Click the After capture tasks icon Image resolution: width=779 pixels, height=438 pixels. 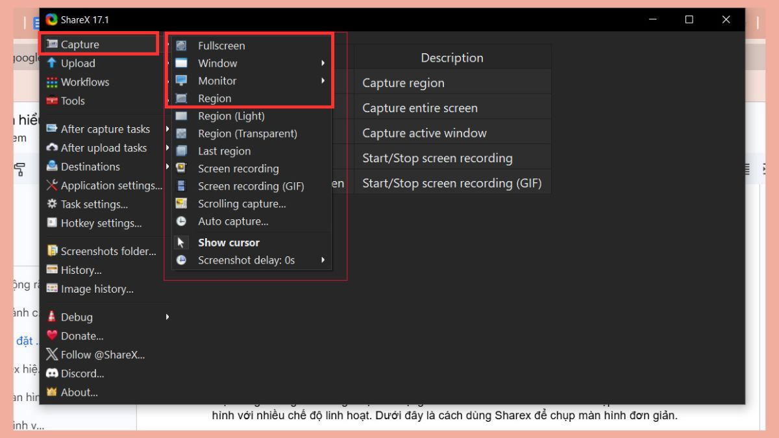click(52, 129)
